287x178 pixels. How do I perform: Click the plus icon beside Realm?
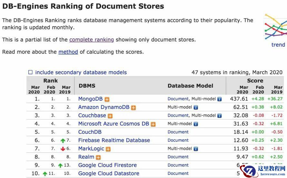98,157
